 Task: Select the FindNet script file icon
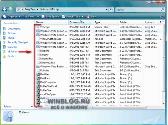38,74
